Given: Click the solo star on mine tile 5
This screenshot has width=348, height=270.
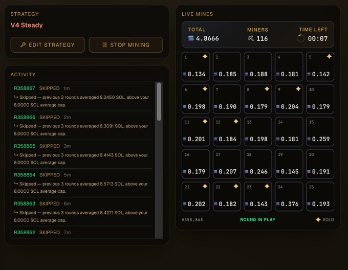Looking at the screenshot, I should (329, 56).
